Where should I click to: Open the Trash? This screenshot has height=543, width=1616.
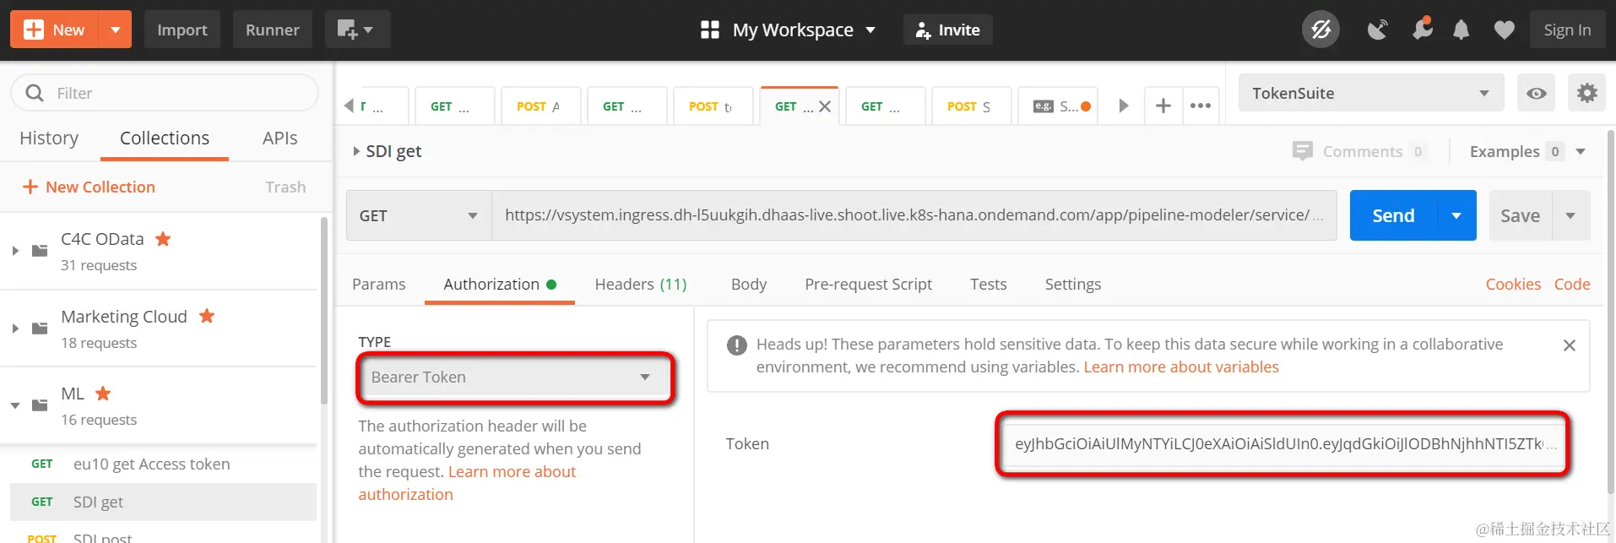(285, 187)
